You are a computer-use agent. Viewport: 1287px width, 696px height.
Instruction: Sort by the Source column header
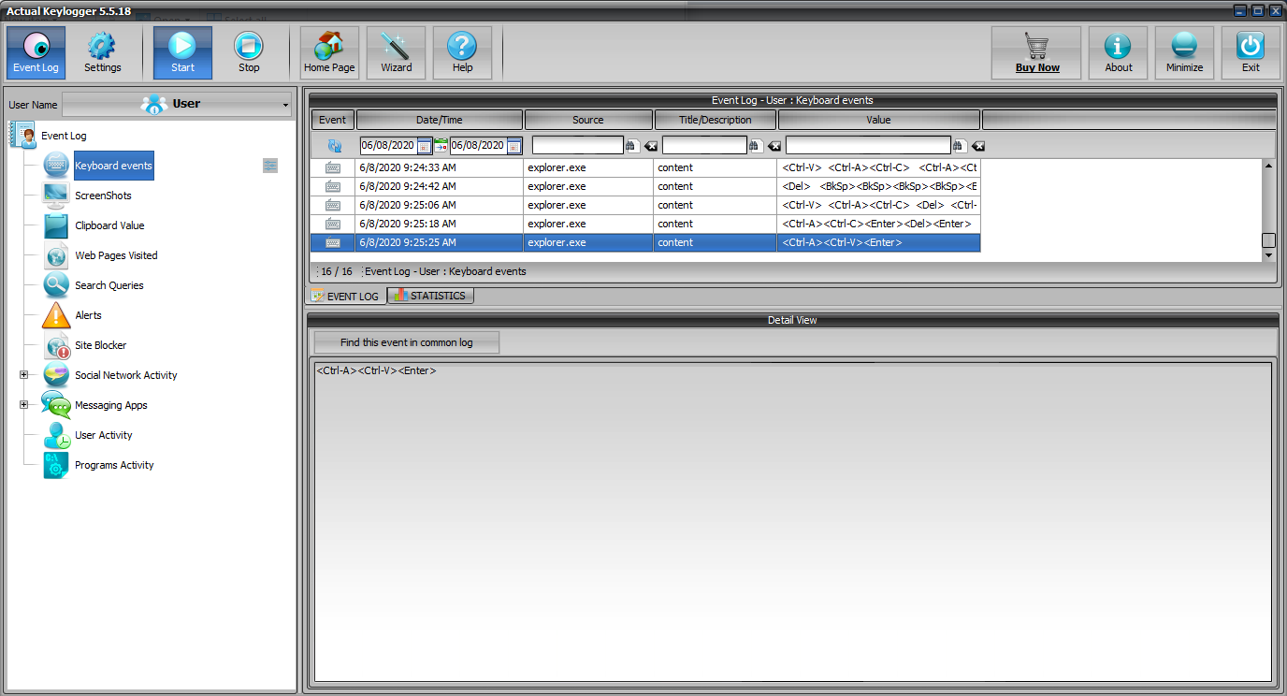click(x=588, y=120)
